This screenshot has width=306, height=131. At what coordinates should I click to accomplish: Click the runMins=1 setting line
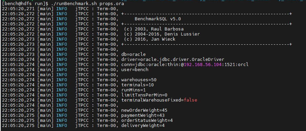point(133,90)
